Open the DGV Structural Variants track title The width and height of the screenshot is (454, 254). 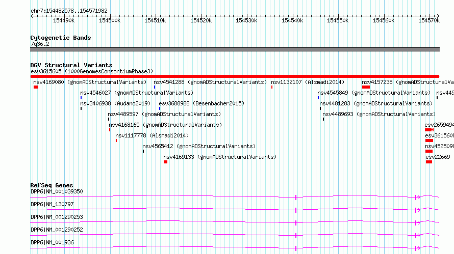click(x=71, y=65)
